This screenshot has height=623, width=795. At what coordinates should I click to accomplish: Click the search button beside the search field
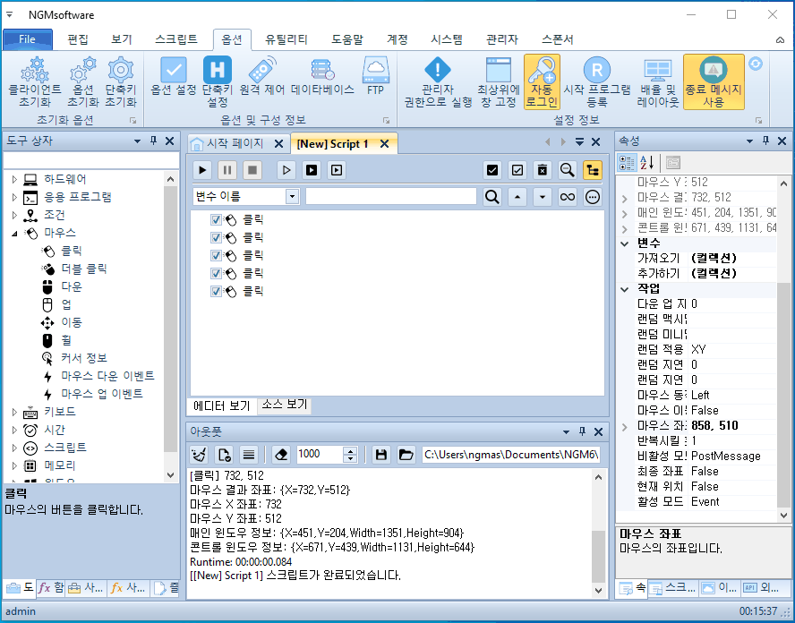point(492,197)
